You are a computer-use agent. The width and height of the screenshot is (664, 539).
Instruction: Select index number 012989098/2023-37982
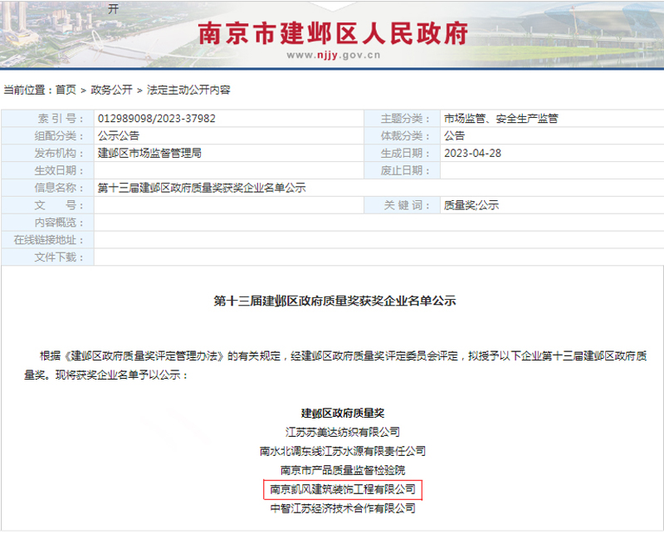pyautogui.click(x=157, y=118)
